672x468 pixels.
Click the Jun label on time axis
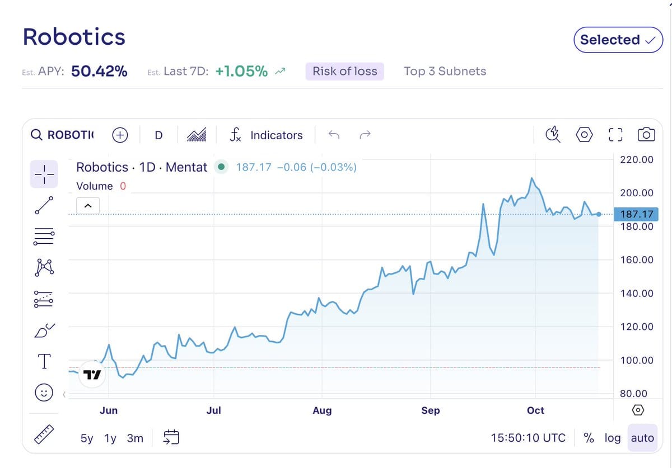coord(109,410)
